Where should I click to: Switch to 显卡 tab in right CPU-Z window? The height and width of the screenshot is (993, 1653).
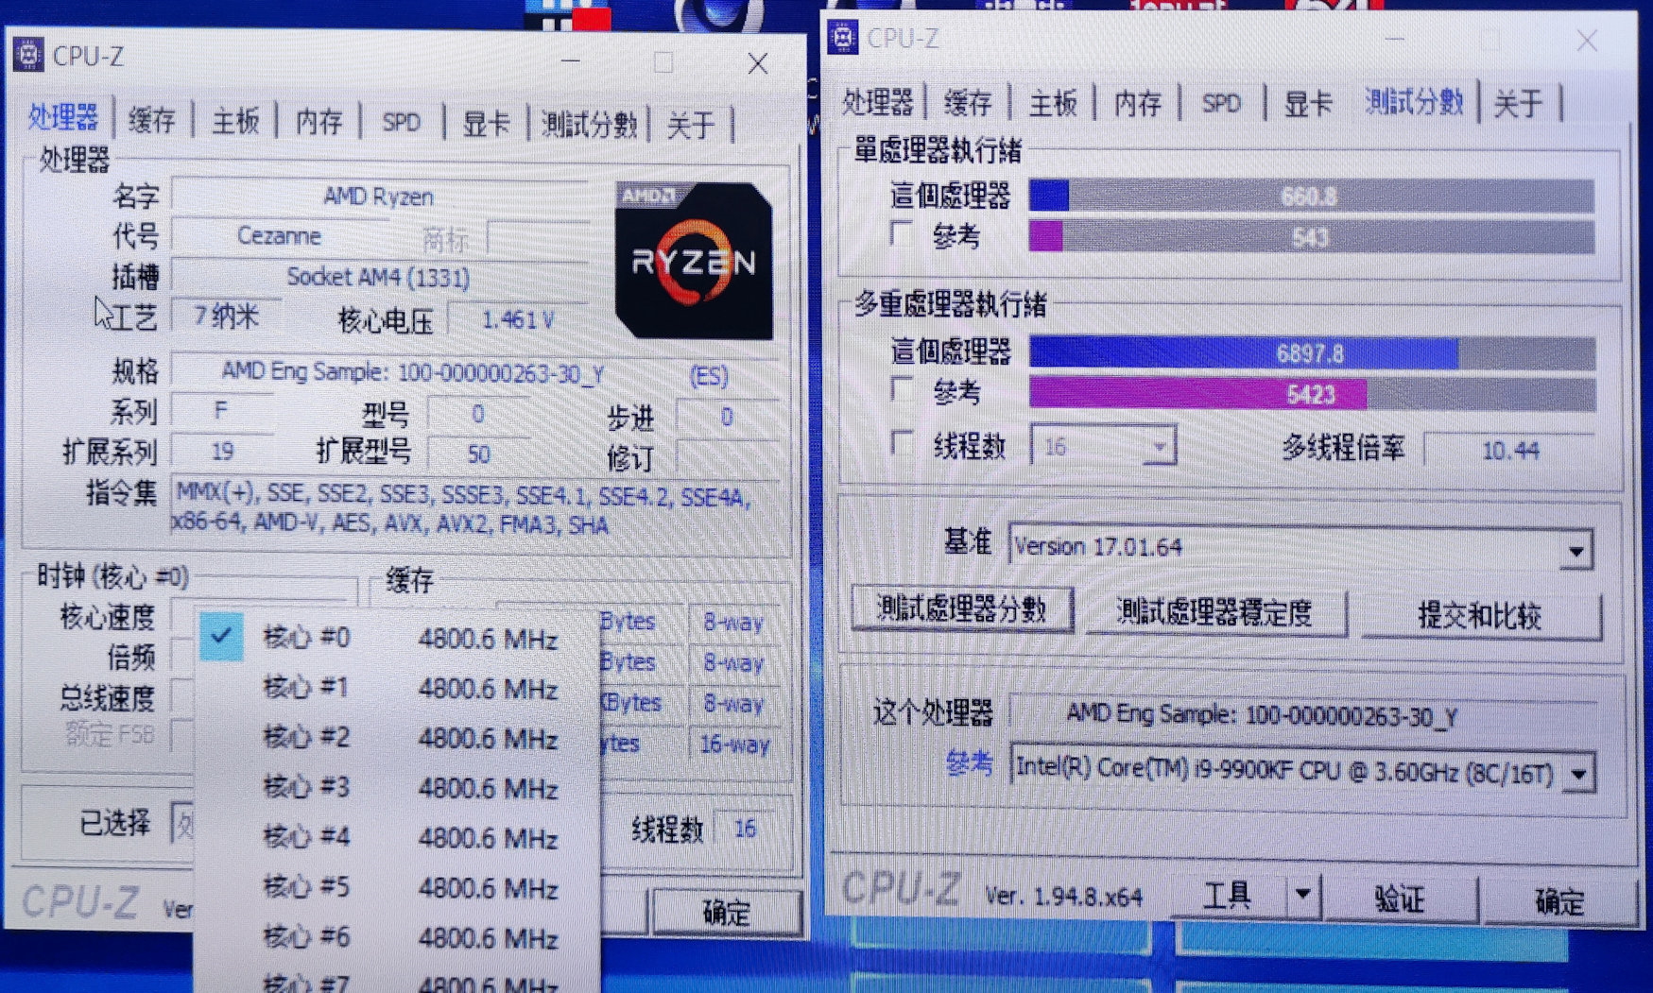click(1308, 103)
